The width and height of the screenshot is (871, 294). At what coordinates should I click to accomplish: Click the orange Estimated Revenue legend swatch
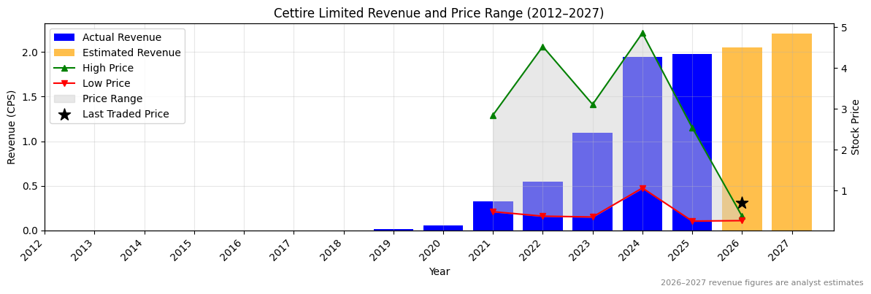click(64, 53)
